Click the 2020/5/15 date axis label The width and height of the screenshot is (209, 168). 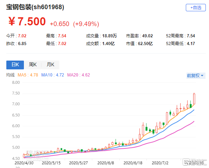51,163
